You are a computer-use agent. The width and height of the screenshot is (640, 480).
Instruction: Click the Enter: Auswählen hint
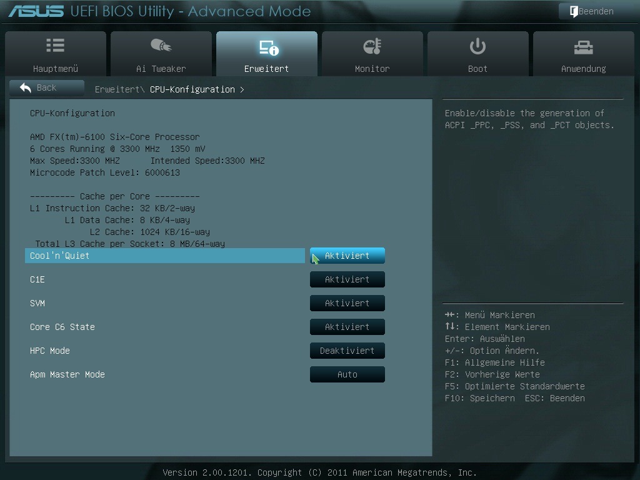click(x=485, y=339)
